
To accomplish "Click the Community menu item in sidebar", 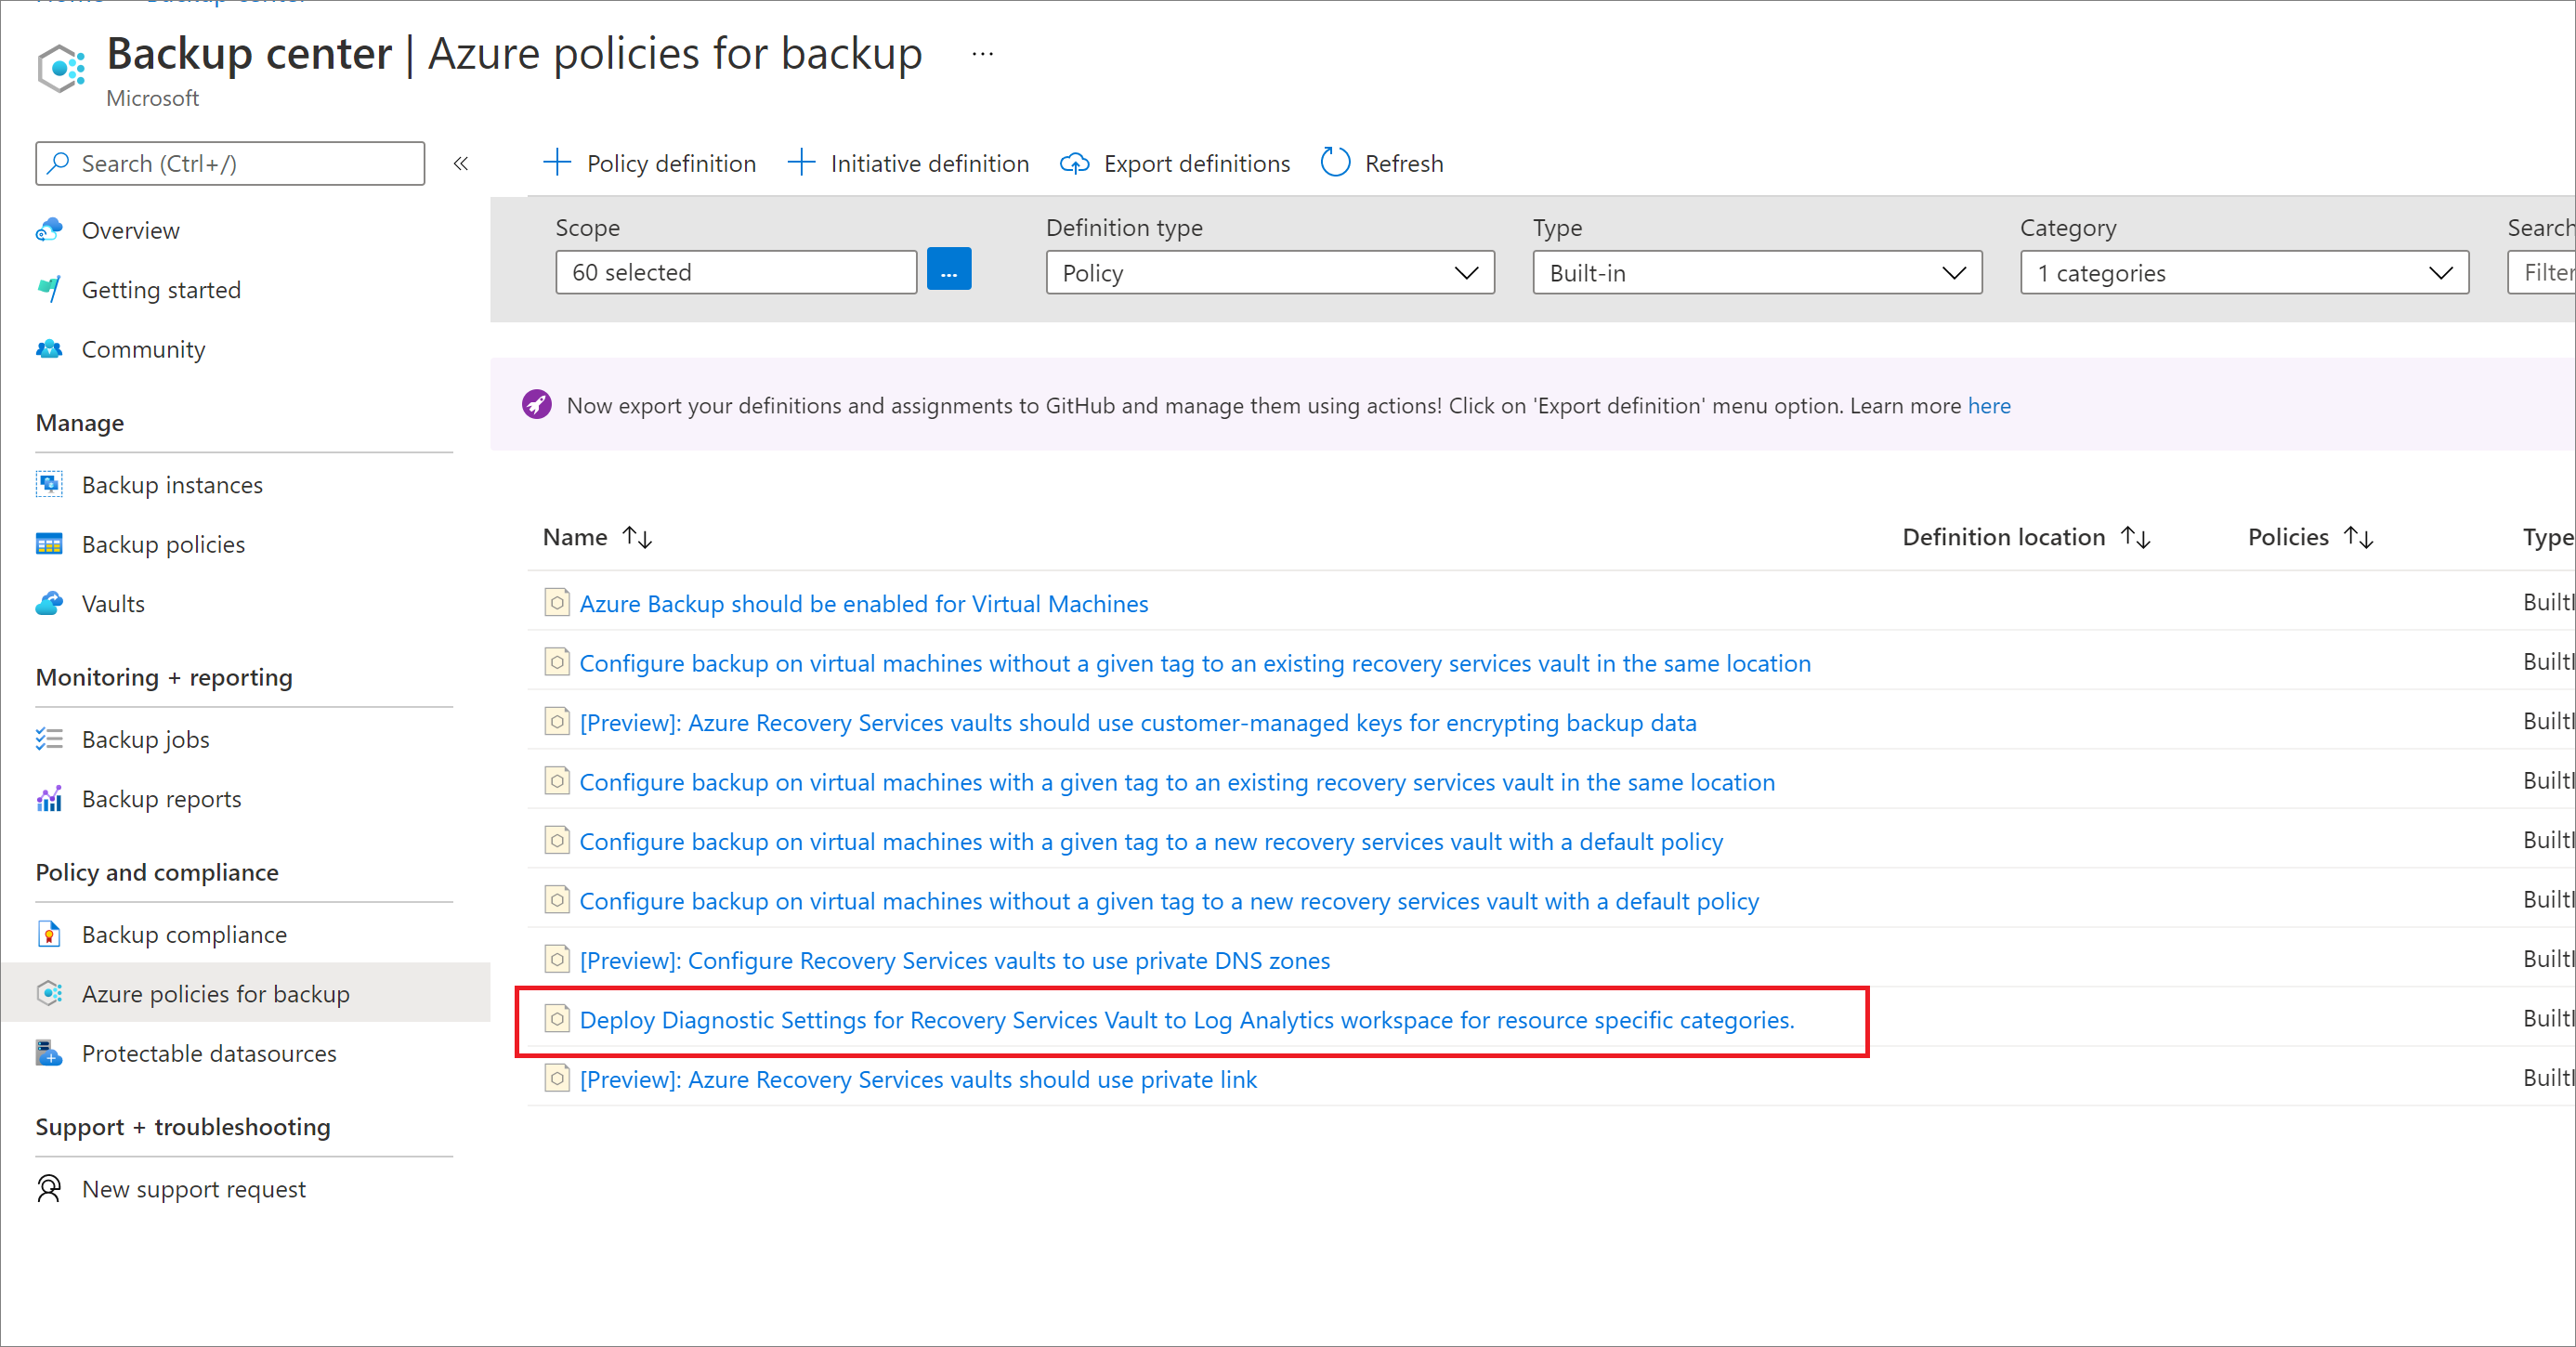I will pyautogui.click(x=145, y=349).
